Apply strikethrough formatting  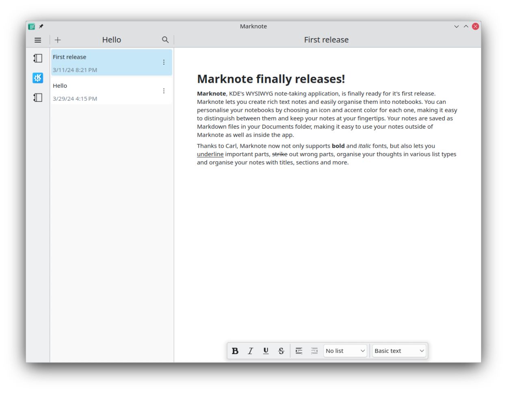click(282, 351)
